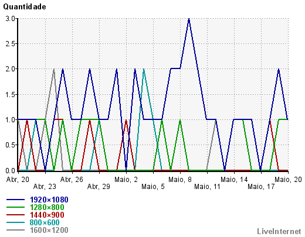Click the Maio, 5 date axis label
305x237 pixels.
coord(153,187)
